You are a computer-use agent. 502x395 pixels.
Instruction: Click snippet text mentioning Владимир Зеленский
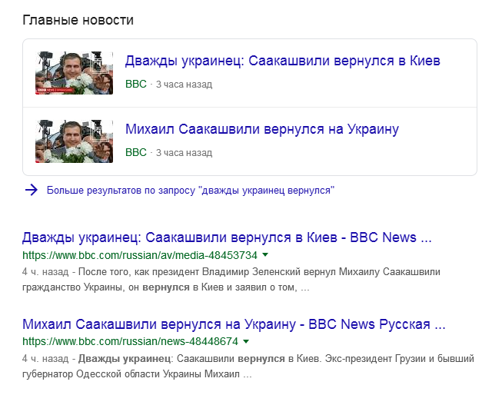click(231, 280)
